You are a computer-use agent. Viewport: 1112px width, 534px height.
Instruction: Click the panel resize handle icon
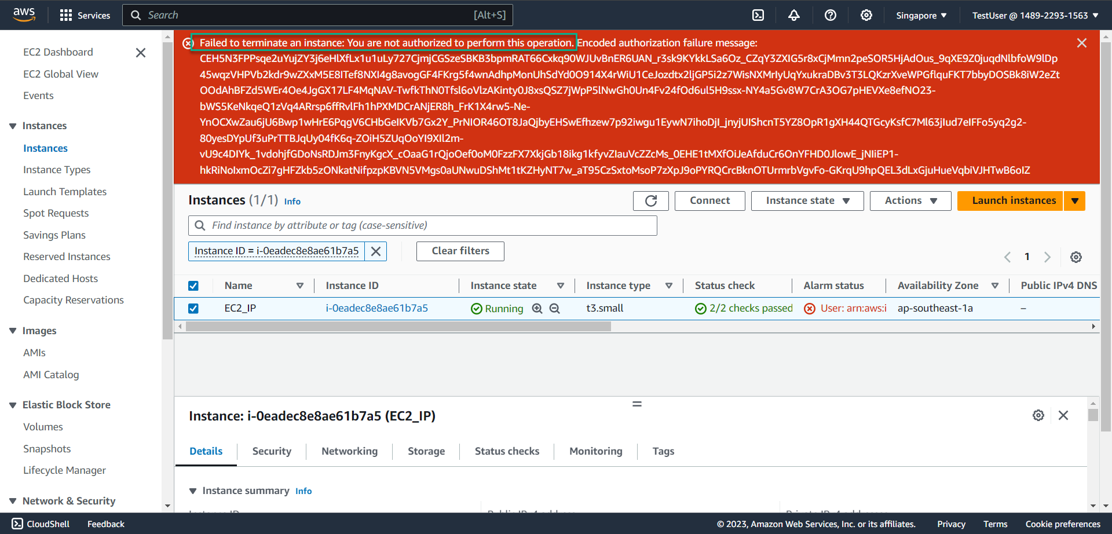point(637,404)
